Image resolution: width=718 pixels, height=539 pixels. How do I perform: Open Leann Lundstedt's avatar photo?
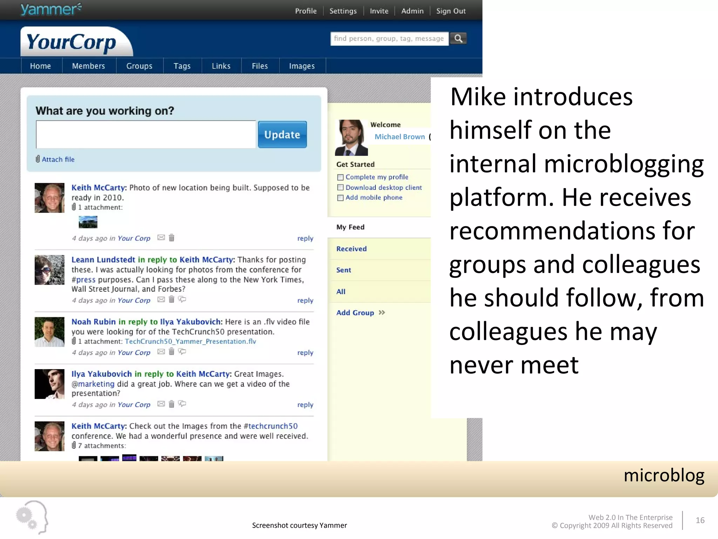49,270
